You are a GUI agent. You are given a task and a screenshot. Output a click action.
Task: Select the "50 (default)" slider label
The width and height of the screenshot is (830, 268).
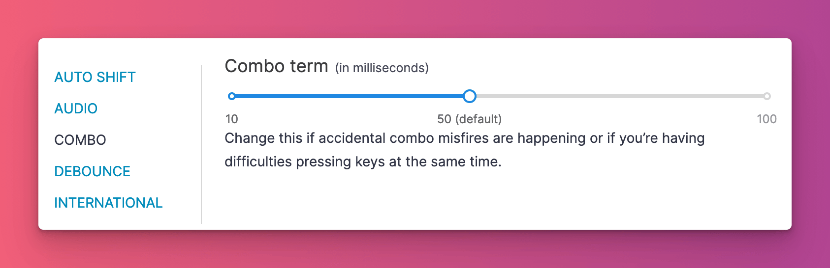tap(469, 119)
